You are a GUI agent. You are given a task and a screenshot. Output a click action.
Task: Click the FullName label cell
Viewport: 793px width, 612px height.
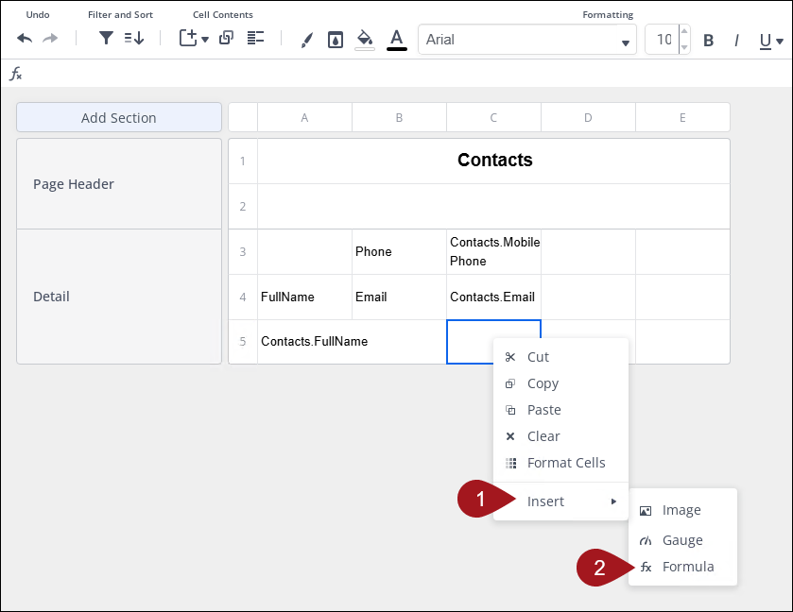pos(304,297)
